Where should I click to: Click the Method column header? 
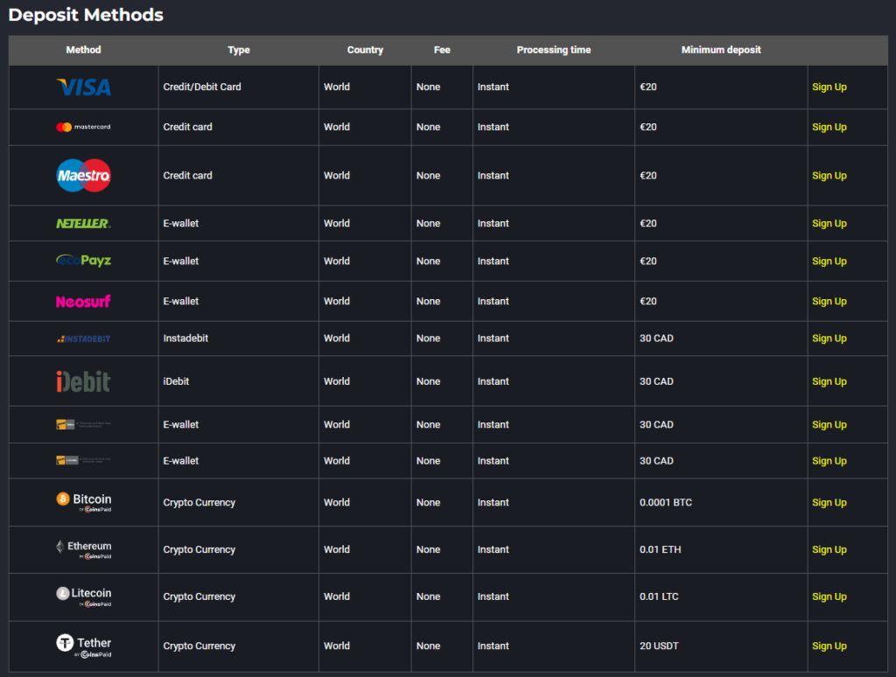(83, 50)
